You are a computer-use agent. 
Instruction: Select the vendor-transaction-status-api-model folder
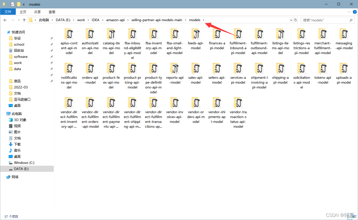pyautogui.click(x=238, y=112)
